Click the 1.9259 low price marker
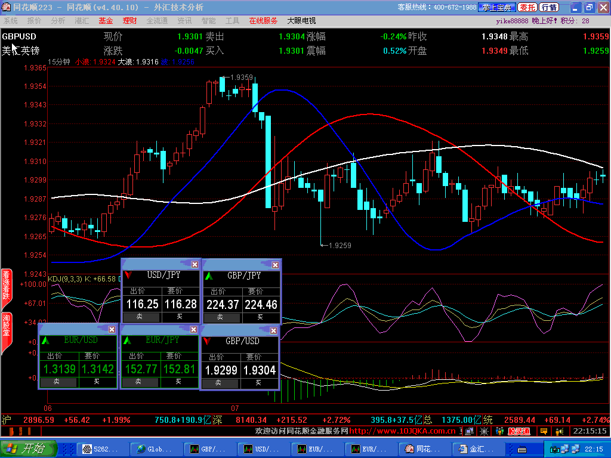611x458 pixels. [340, 245]
